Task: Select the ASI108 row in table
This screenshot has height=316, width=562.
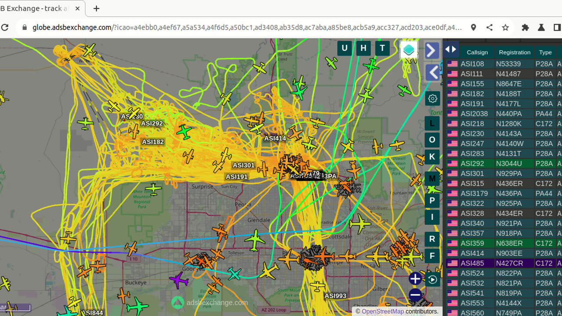Action: (504, 64)
